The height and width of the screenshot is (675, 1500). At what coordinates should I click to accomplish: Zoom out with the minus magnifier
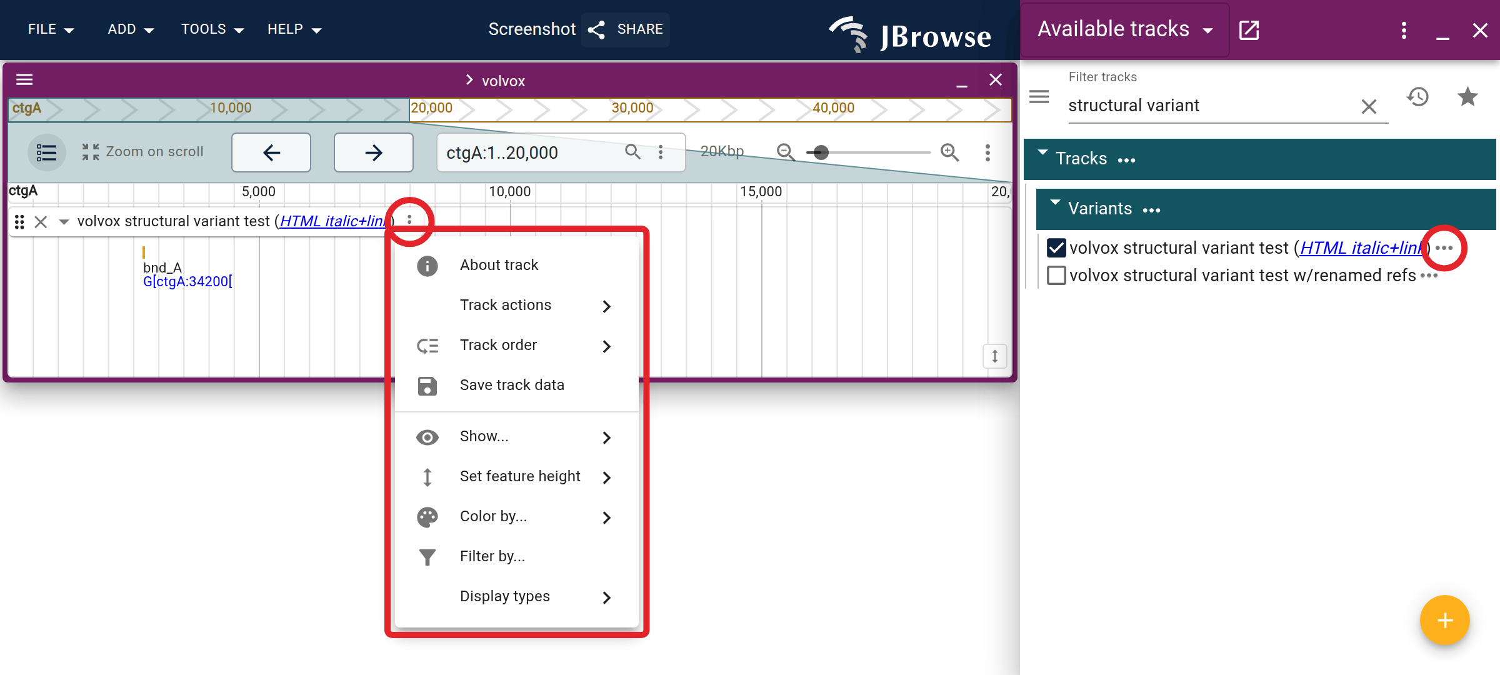786,152
